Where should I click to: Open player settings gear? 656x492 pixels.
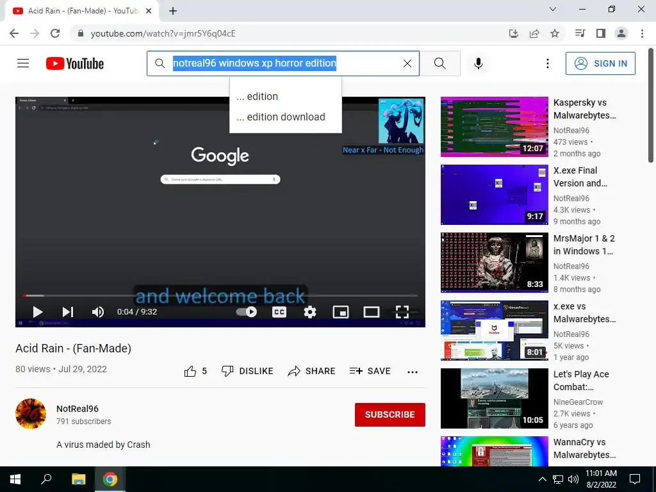pyautogui.click(x=310, y=312)
